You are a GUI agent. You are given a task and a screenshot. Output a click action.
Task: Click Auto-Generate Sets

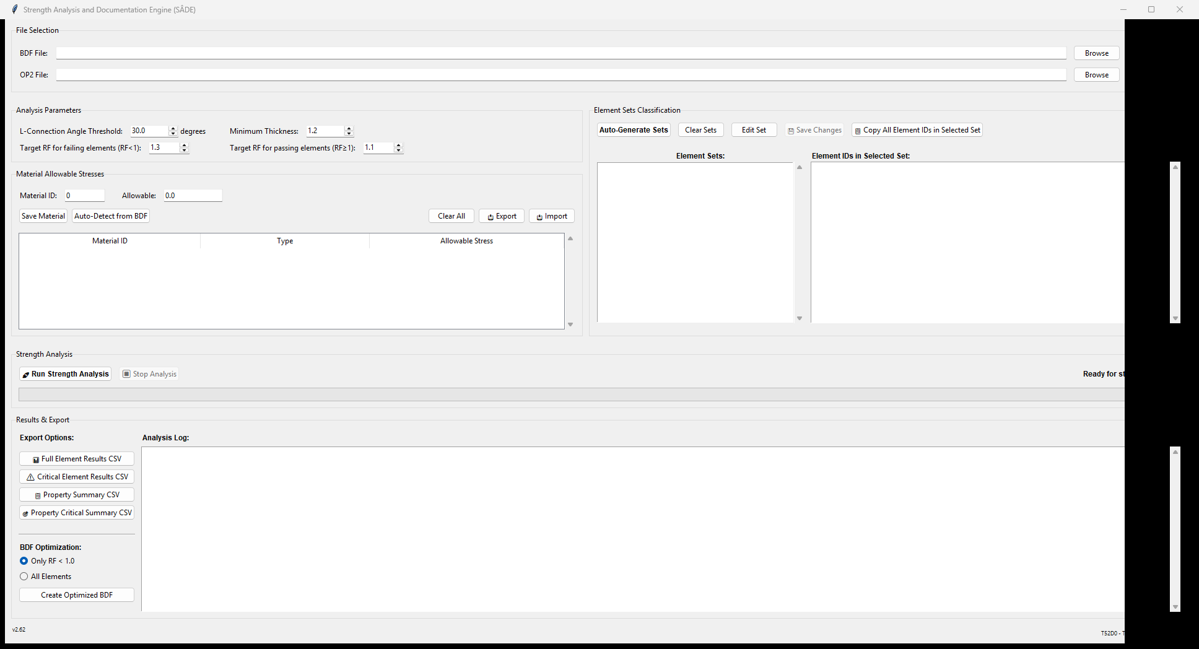click(x=633, y=129)
